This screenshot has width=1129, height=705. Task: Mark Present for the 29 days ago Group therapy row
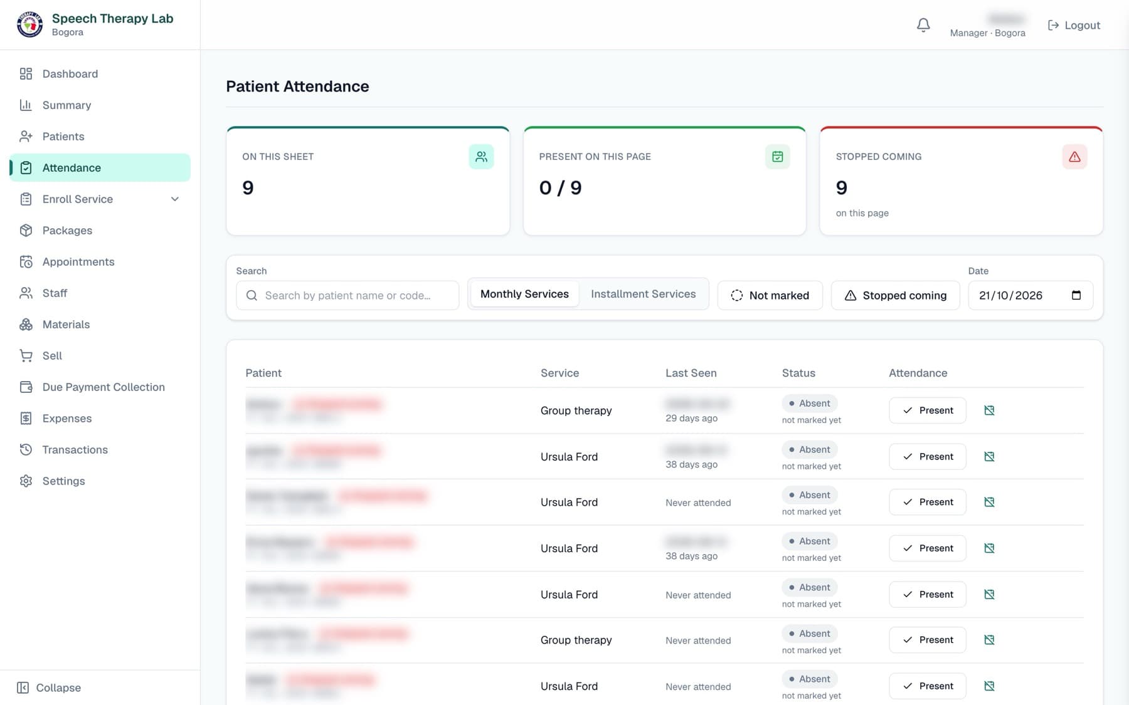click(x=927, y=410)
